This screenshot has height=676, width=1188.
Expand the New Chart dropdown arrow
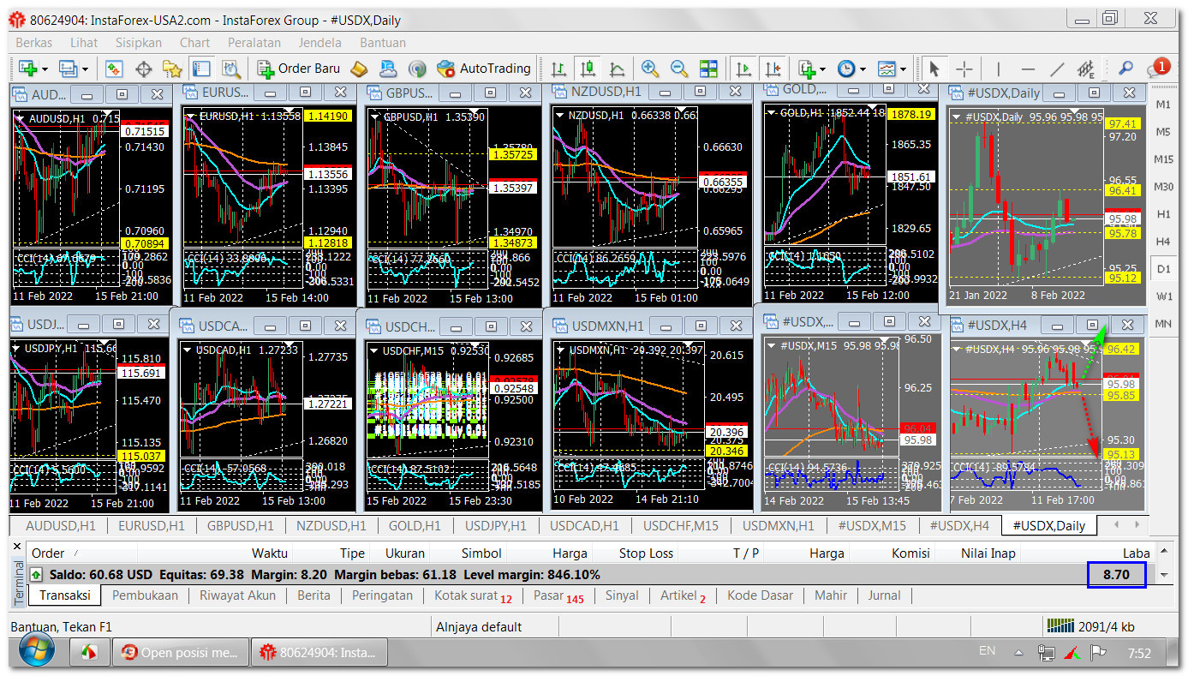click(44, 69)
